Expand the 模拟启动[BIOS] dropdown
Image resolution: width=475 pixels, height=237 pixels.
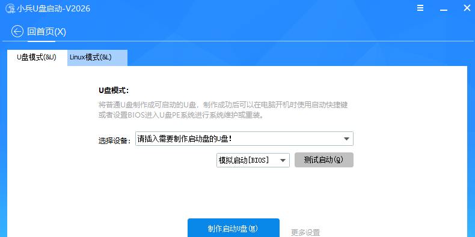pyautogui.click(x=253, y=160)
